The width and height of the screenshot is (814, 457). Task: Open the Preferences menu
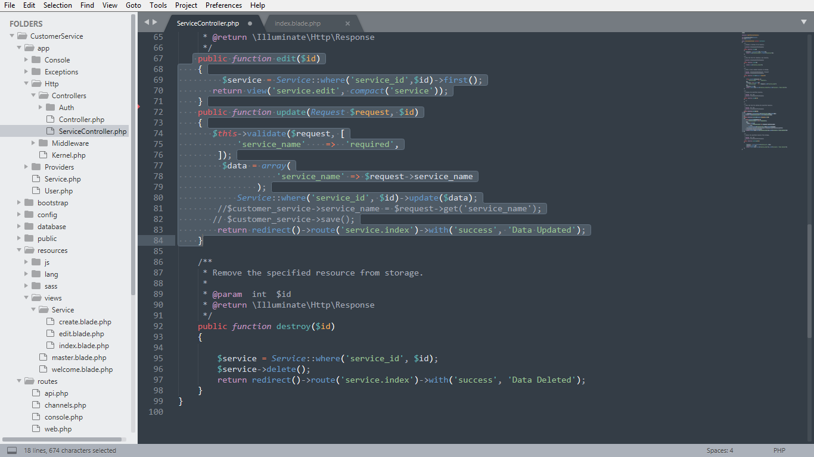tap(223, 5)
